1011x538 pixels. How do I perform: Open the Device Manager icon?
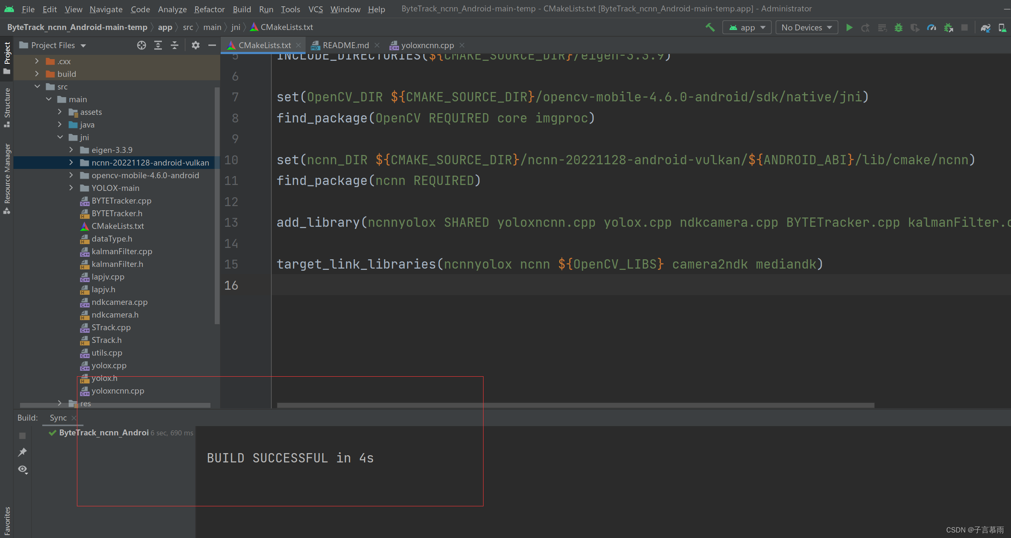[1003, 27]
